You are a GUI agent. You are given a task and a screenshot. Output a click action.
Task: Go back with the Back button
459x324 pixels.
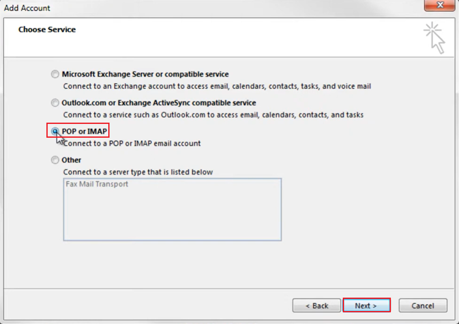click(316, 306)
